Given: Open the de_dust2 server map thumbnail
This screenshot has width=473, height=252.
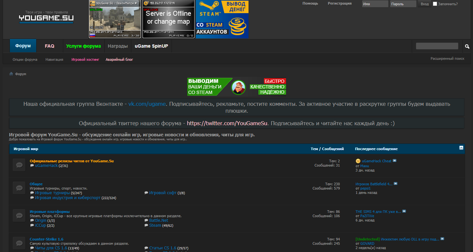Looking at the screenshot, I should [115, 19].
